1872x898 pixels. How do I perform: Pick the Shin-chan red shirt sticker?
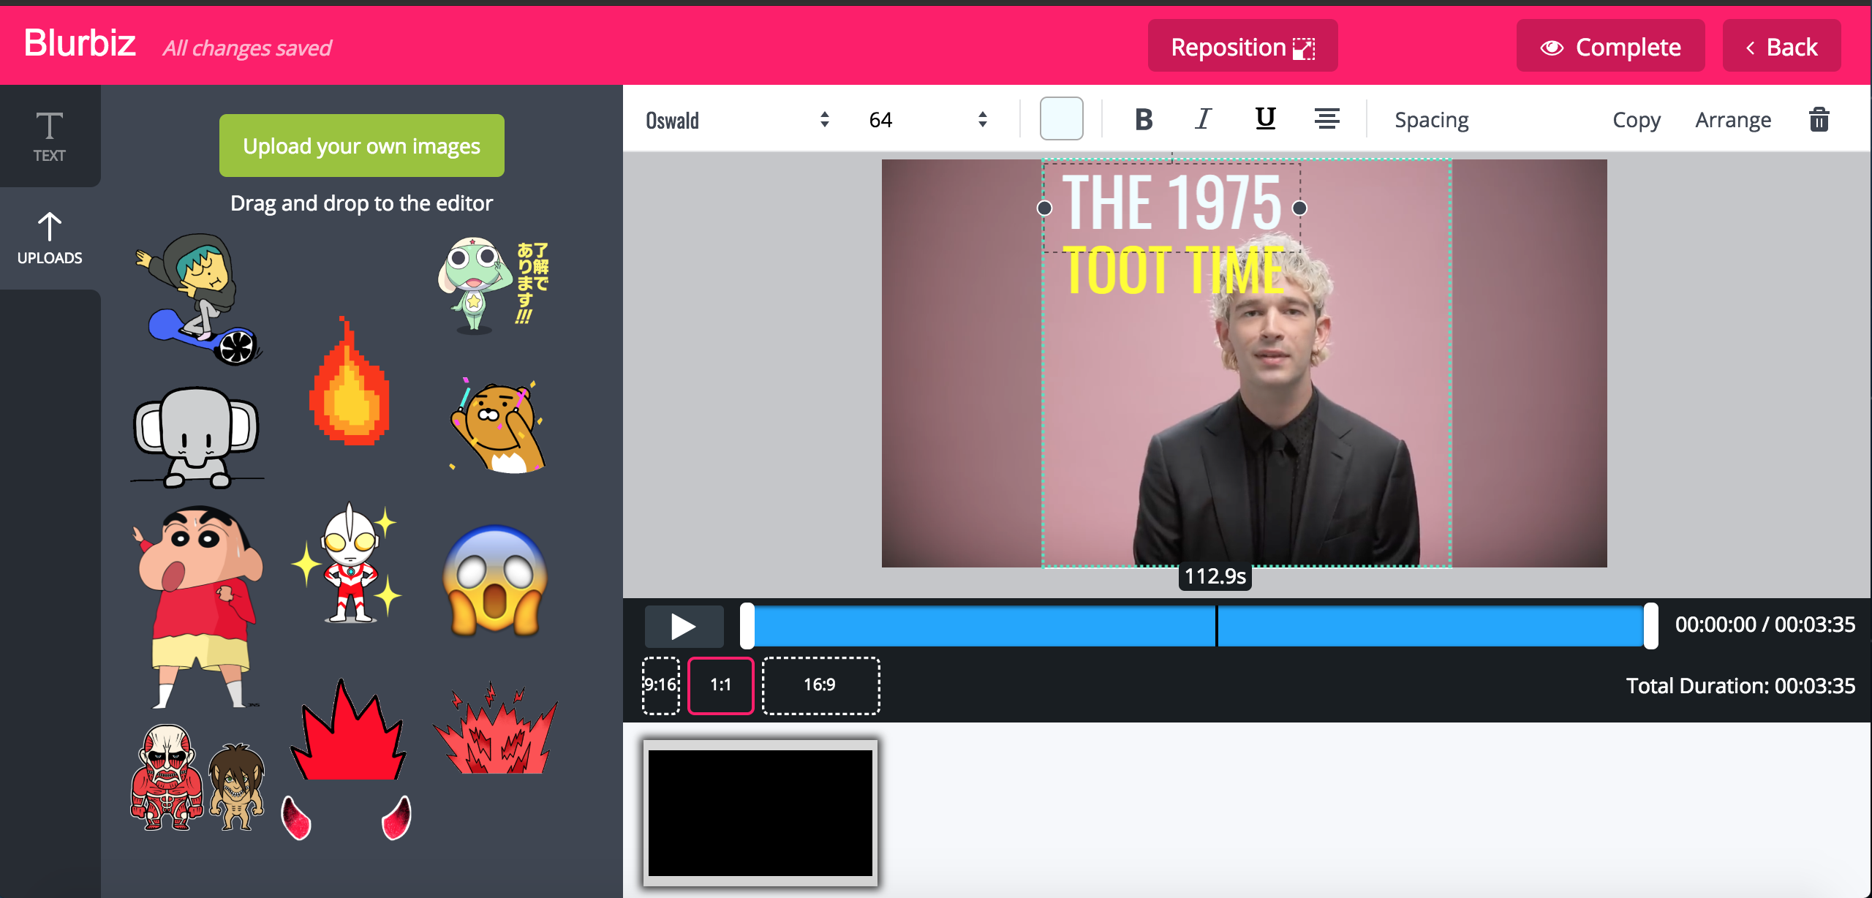197,607
